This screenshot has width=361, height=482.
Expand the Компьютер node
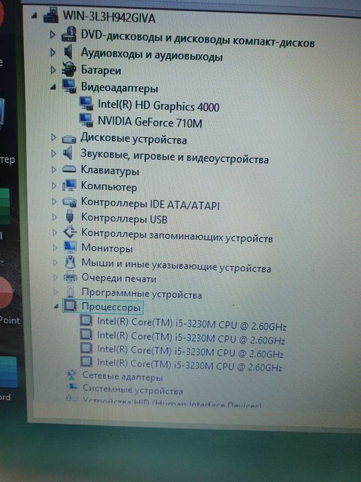(54, 185)
